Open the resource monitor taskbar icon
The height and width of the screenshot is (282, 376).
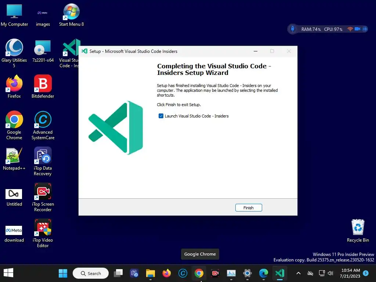[231, 273]
